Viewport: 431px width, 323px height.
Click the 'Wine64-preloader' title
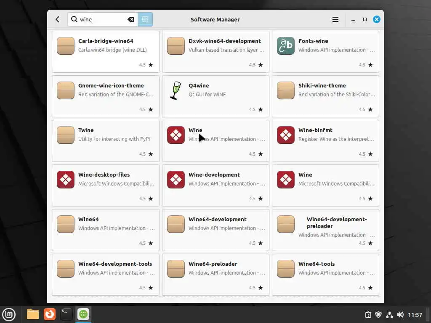click(213, 264)
